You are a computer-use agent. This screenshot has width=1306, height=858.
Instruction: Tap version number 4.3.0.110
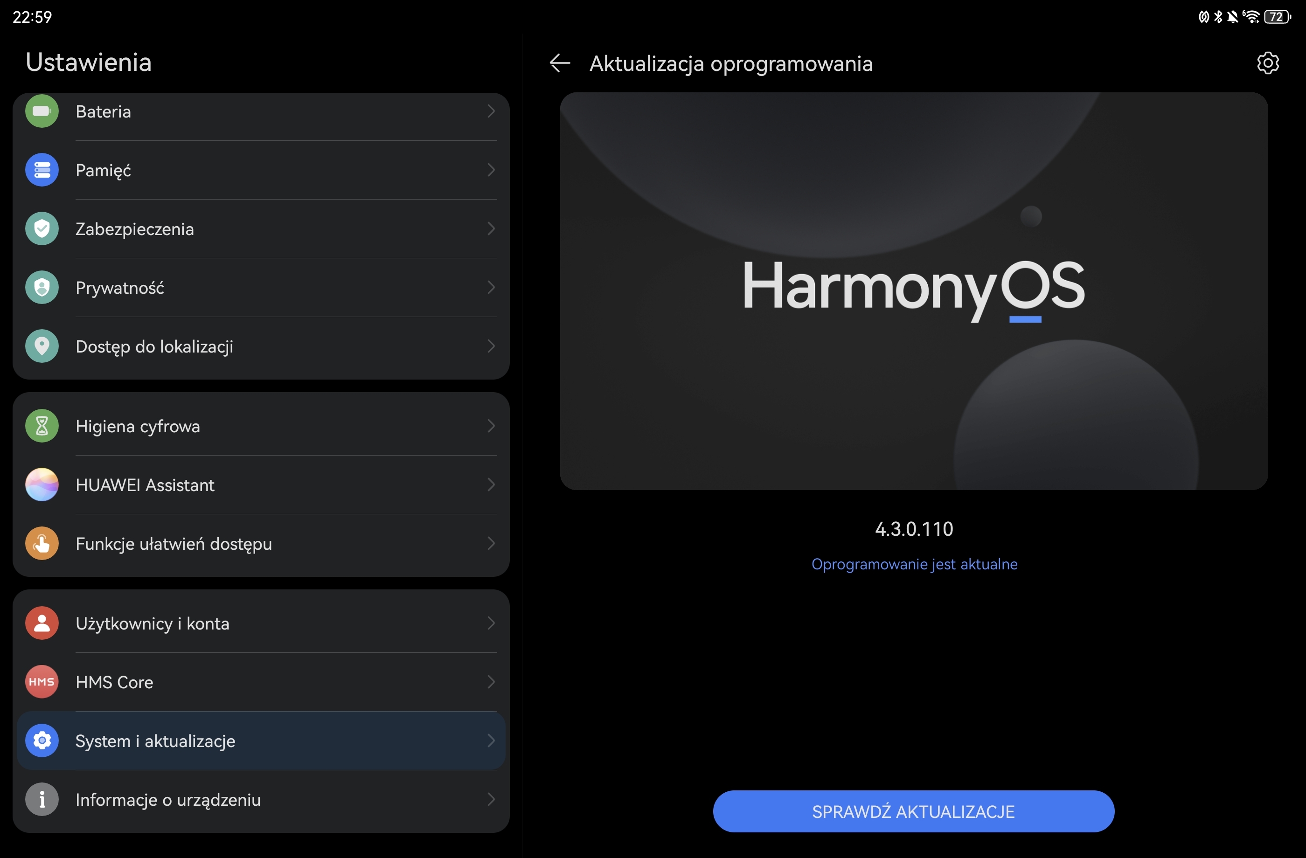point(914,529)
